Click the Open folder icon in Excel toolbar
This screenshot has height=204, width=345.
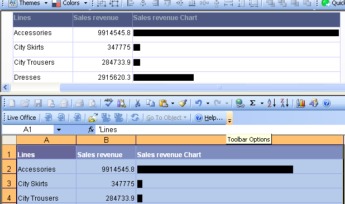25,103
